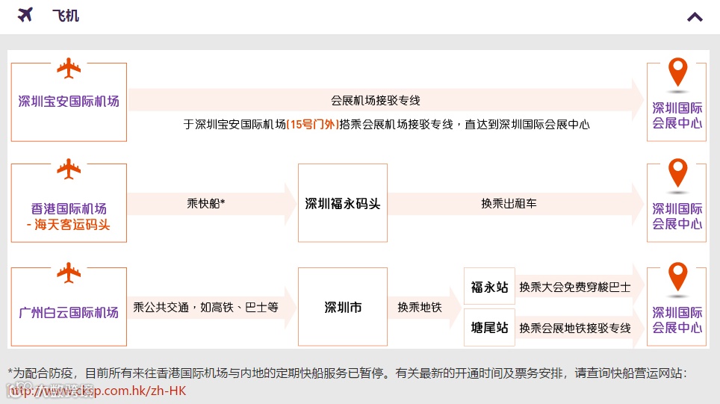Click the airplane icon beside 飞机 header
Image resolution: width=720 pixels, height=404 pixels.
click(x=25, y=15)
